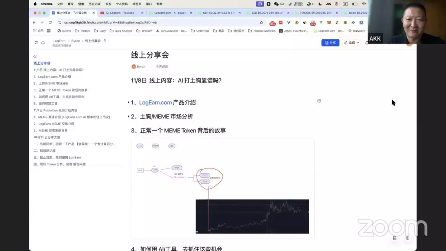
Task: Bookmark this page with the star icon
Action: (261, 22)
